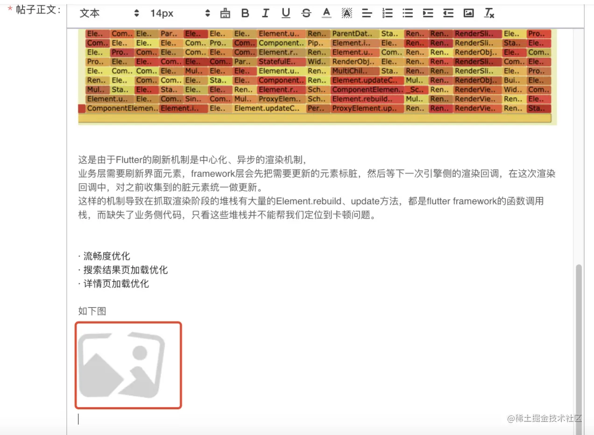This screenshot has height=435, width=594.
Task: Open the font color picker
Action: point(326,14)
